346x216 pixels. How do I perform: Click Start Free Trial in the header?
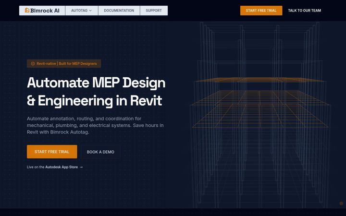point(261,11)
